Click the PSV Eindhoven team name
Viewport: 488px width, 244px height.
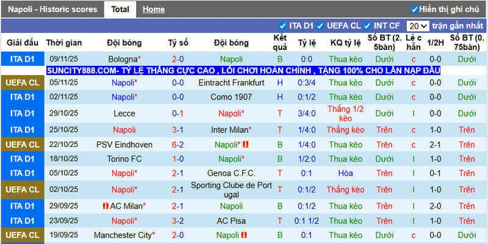tap(124, 145)
